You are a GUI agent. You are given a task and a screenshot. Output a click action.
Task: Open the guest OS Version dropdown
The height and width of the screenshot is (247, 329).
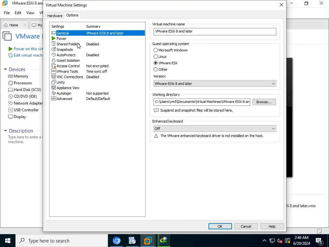[x=215, y=84]
